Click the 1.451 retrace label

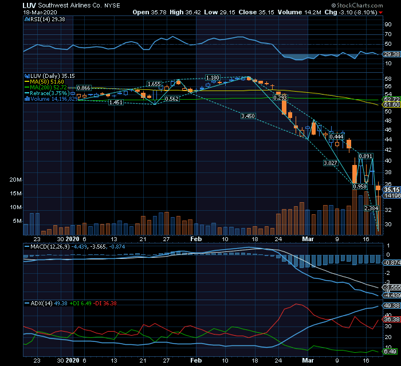tap(116, 103)
